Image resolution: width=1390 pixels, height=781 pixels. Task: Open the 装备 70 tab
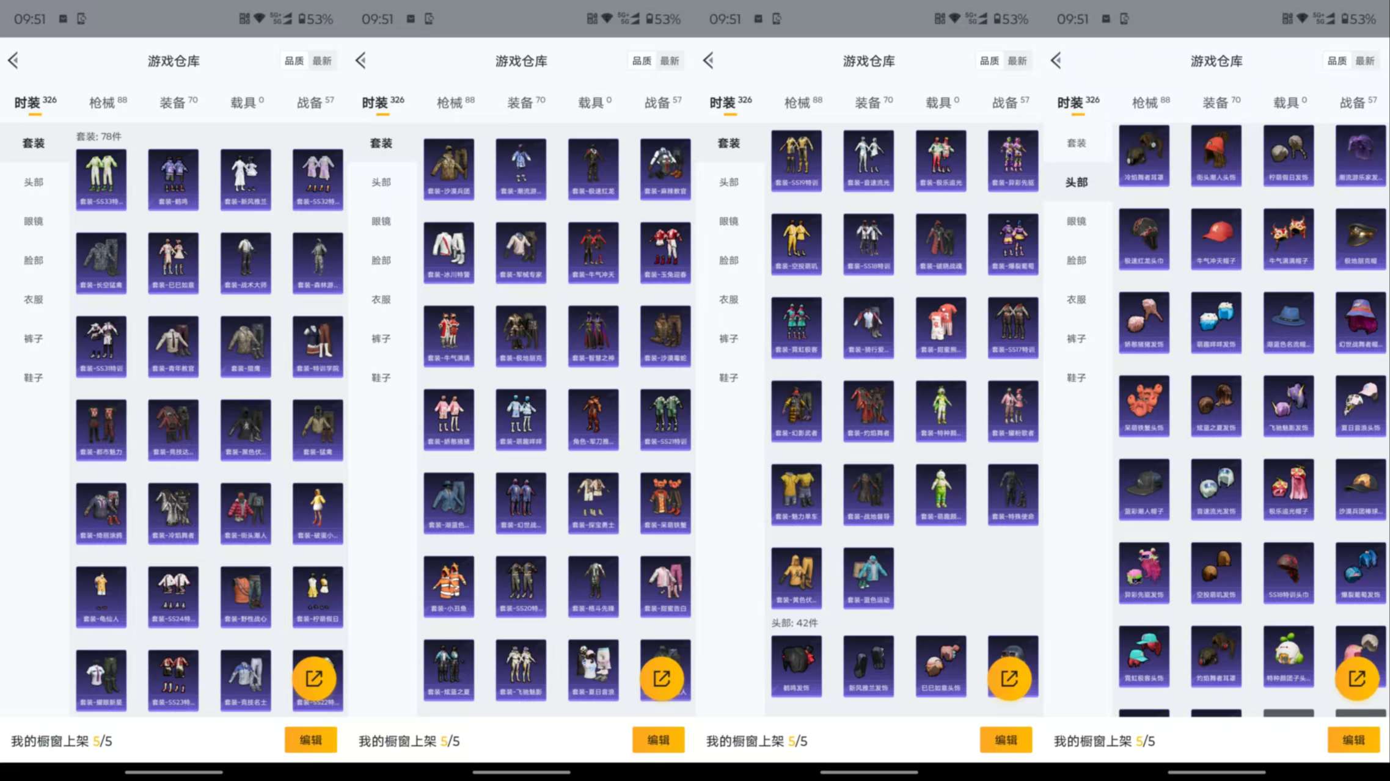[x=176, y=102]
